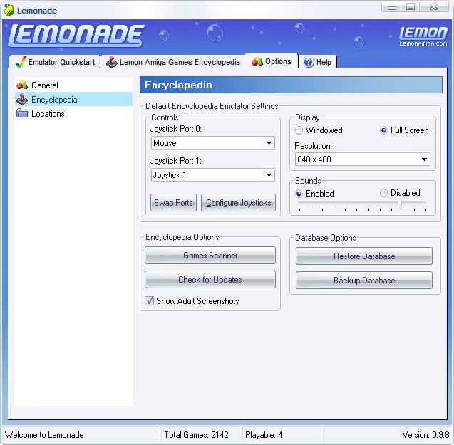
Task: Click 'Version: 0.9.8' in status bar
Action: click(x=425, y=434)
